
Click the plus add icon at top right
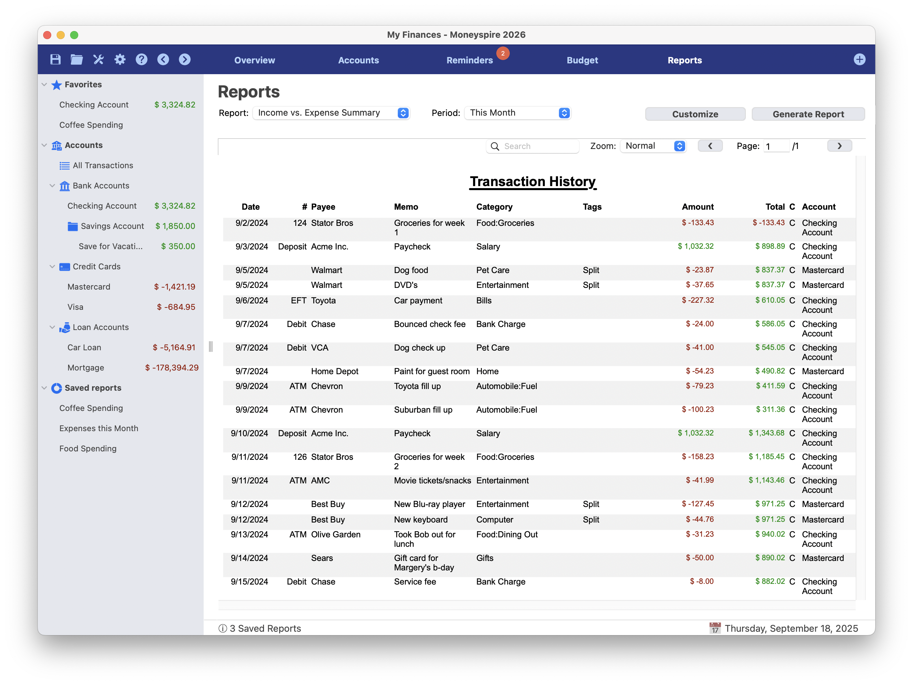click(x=859, y=59)
